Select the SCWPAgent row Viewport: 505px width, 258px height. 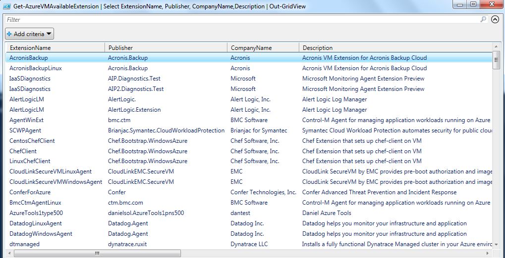pyautogui.click(x=249, y=130)
